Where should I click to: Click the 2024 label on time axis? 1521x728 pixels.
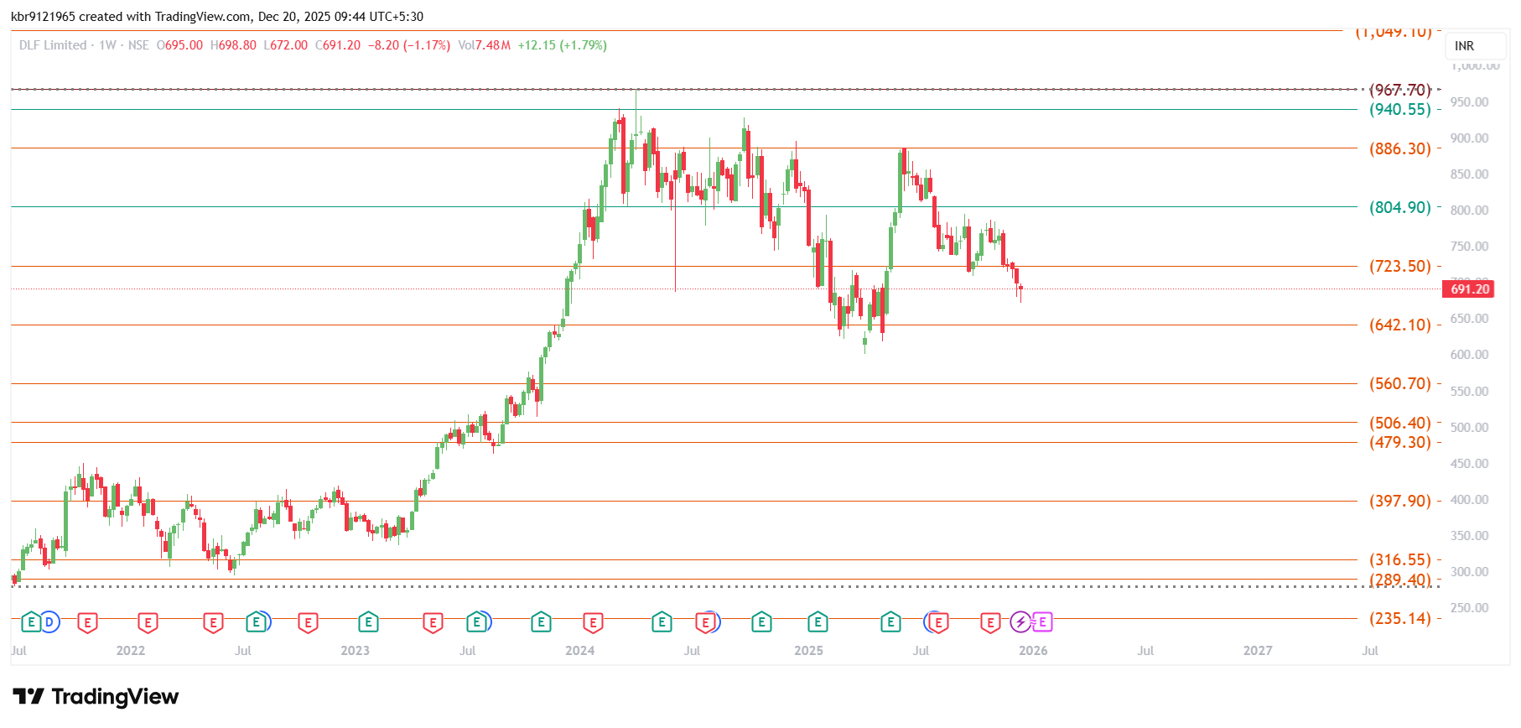[x=579, y=651]
